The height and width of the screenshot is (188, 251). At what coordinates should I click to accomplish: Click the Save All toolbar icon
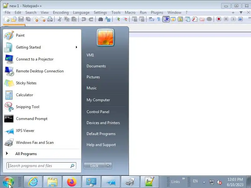coord(28,19)
